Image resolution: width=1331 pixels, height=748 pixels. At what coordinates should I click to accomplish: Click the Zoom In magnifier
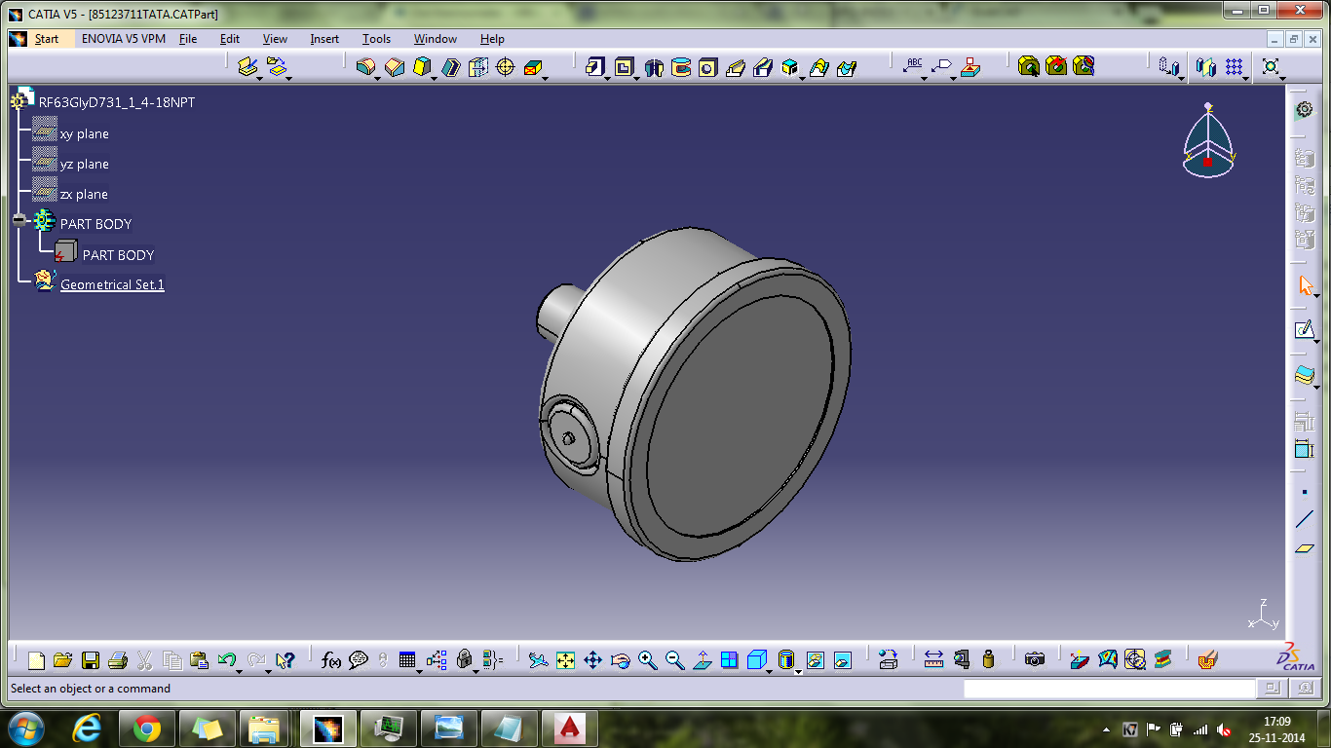[648, 660]
